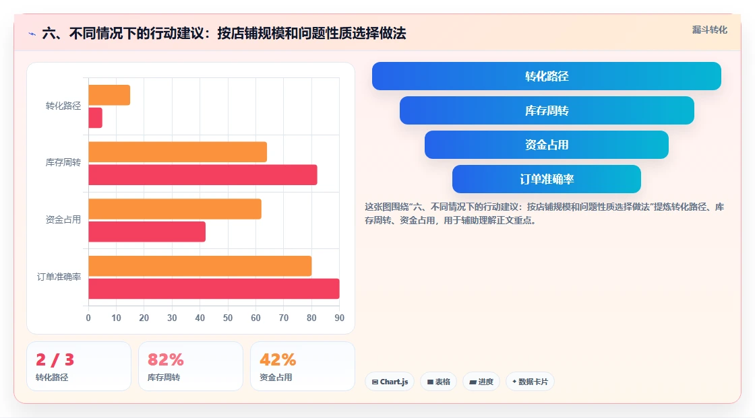Click the 订单准确率 funnel stage bar

click(547, 179)
